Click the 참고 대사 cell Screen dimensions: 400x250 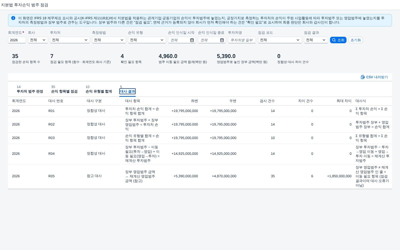coord(94,176)
